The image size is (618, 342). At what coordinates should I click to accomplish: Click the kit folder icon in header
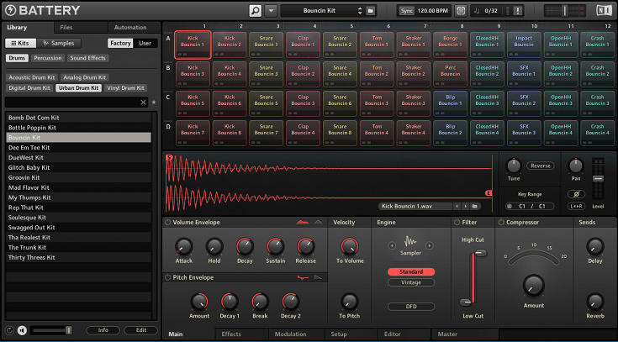point(371,11)
